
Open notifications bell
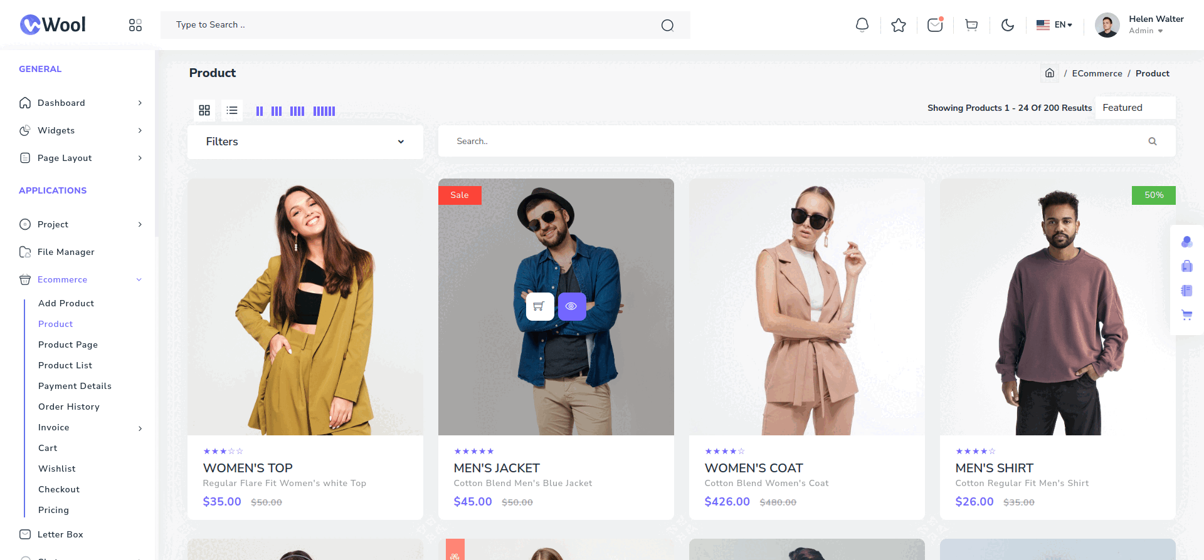click(862, 25)
